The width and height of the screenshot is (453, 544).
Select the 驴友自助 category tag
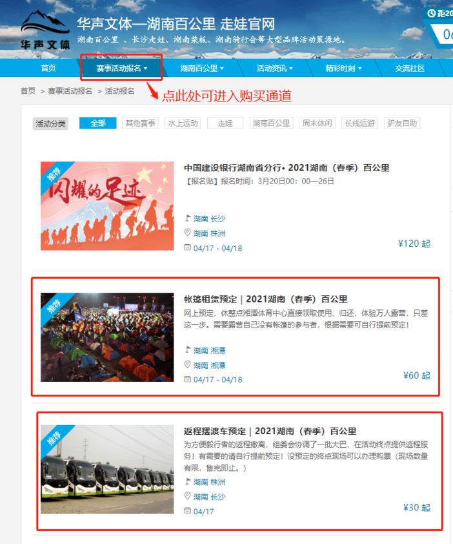click(402, 123)
